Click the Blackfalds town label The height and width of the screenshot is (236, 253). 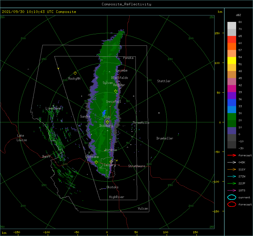[119, 78]
